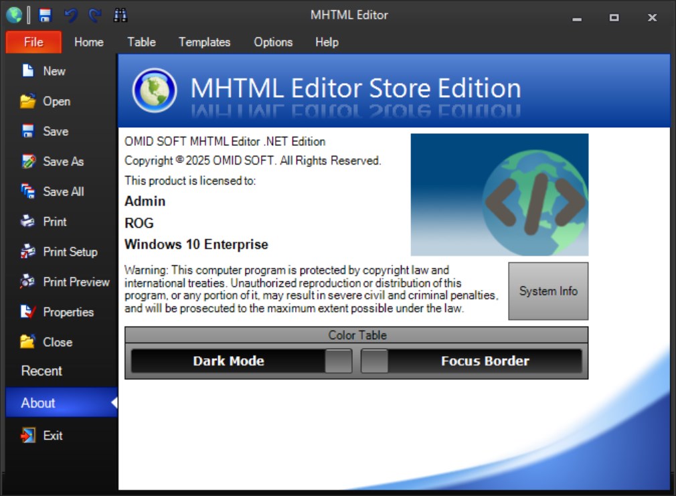
Task: Click the Save All stacked disks icon
Action: (28, 191)
